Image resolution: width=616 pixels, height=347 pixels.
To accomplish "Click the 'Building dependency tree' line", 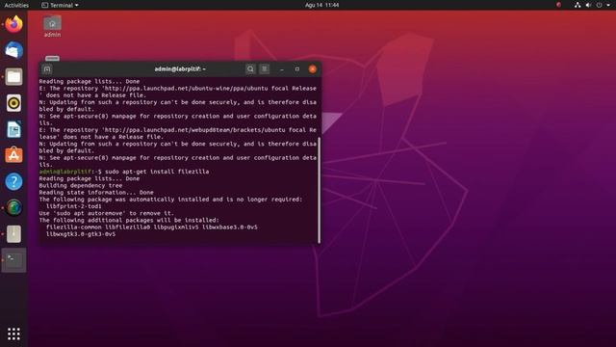I will [x=81, y=186].
